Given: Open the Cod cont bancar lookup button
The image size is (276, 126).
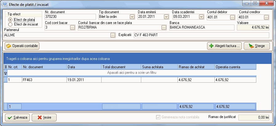Looking at the screenshot, I should 72,27.
